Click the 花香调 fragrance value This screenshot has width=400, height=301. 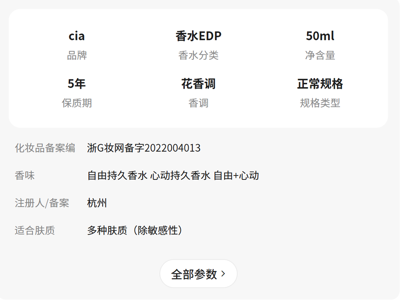pos(198,84)
